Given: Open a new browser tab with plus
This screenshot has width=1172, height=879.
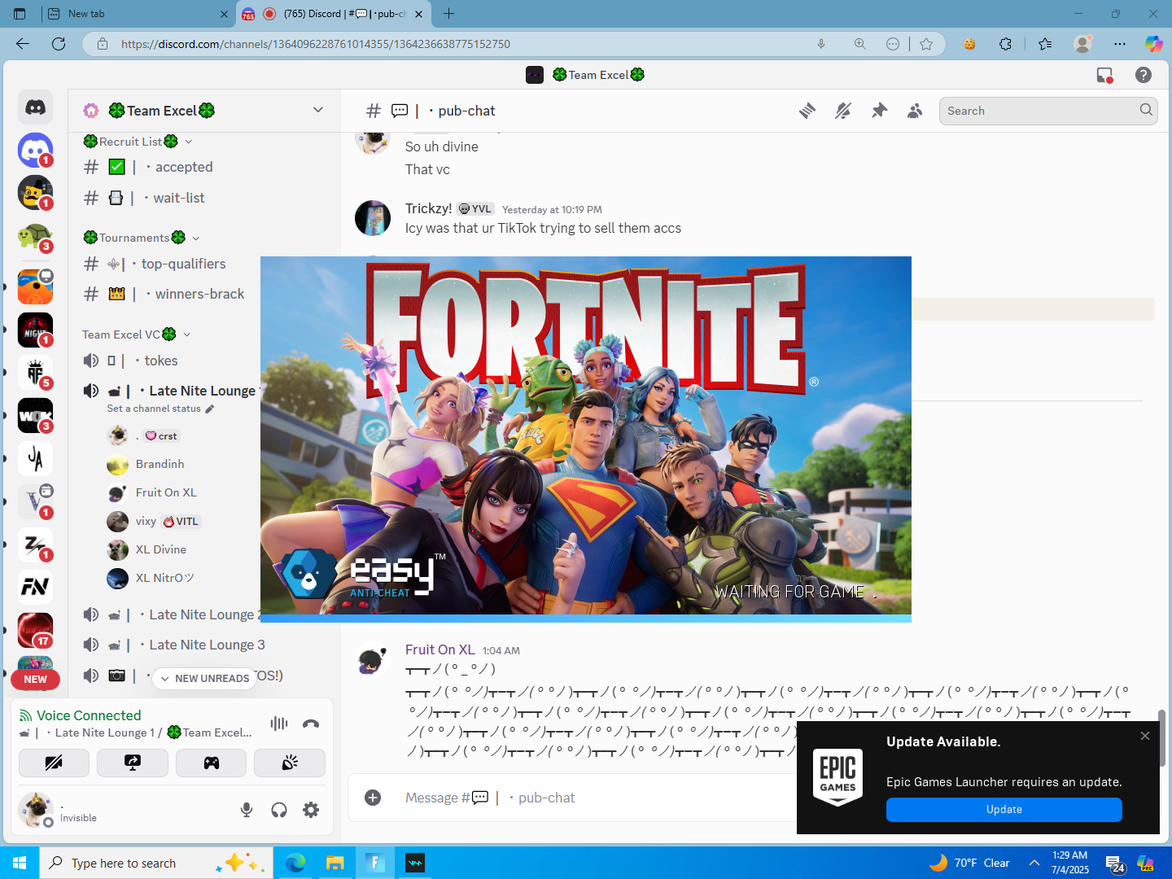Looking at the screenshot, I should (448, 14).
